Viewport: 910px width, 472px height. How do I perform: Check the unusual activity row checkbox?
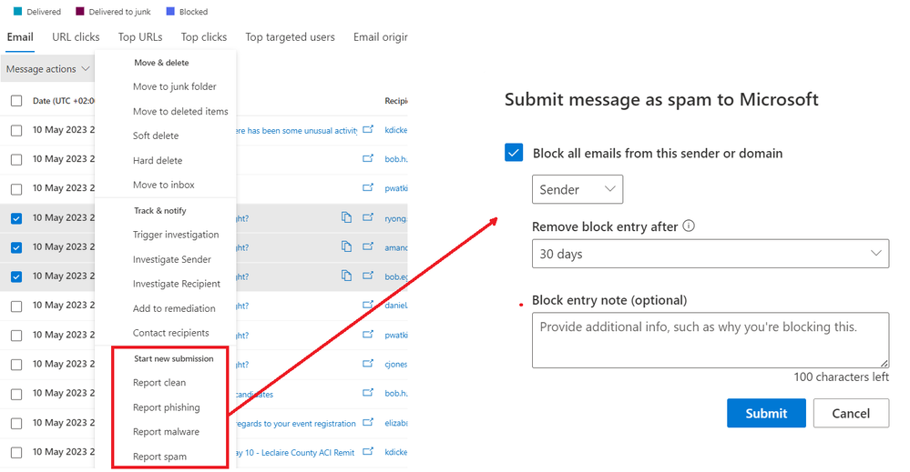tap(16, 130)
